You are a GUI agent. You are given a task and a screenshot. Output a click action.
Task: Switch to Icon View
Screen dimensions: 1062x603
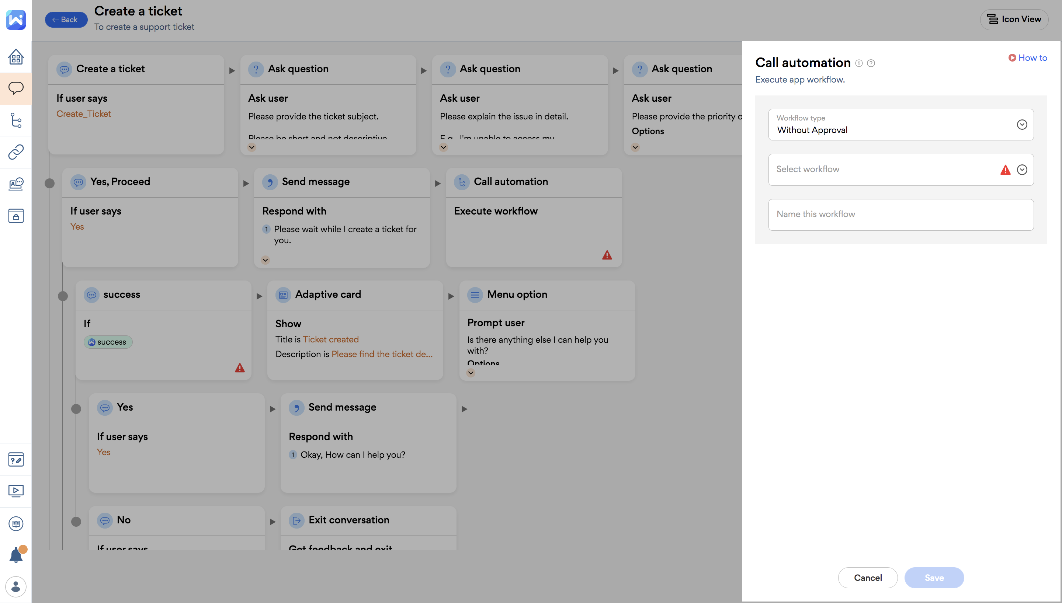pyautogui.click(x=1014, y=20)
